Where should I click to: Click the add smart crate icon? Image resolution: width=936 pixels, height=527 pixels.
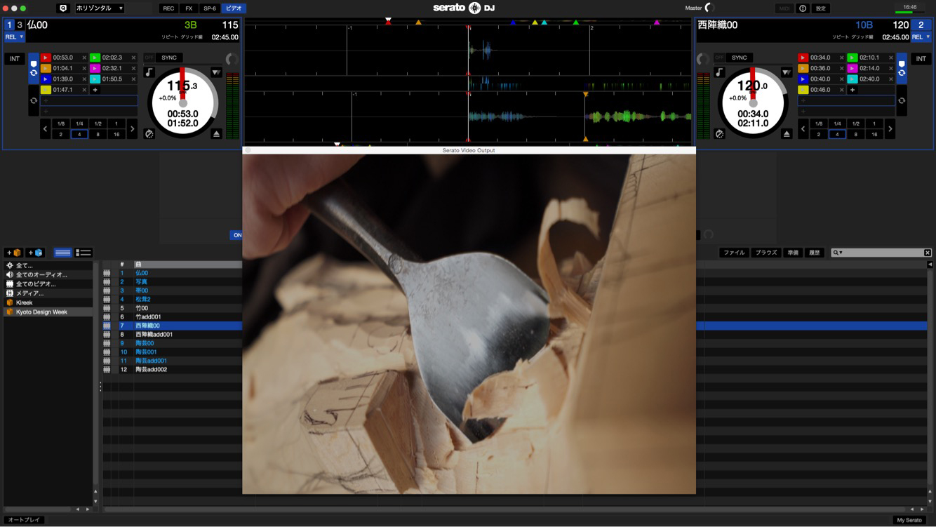pos(35,253)
